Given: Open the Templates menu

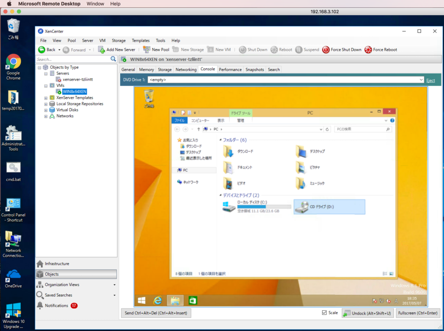Looking at the screenshot, I should click(x=141, y=40).
